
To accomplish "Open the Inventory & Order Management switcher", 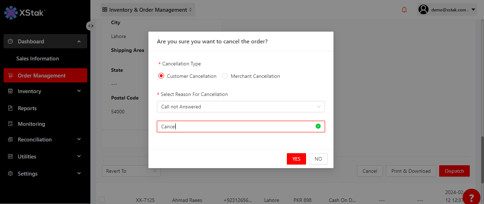I will click(x=147, y=10).
